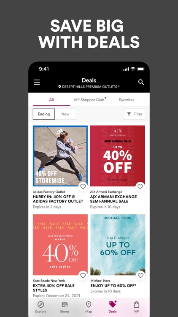Open the hamburger menu icon
178x317 pixels.
click(x=37, y=82)
